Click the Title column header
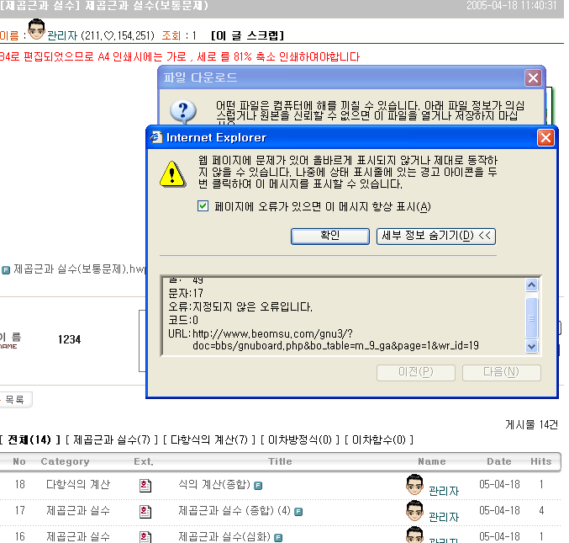The image size is (569, 543). (x=280, y=461)
